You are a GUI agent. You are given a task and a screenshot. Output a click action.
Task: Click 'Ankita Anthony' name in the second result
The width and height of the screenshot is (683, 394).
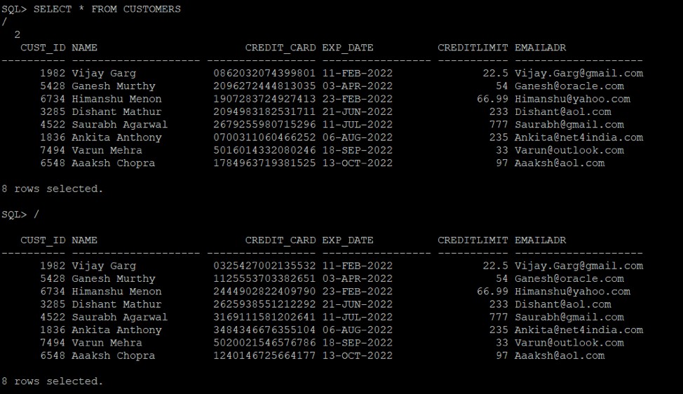point(116,330)
